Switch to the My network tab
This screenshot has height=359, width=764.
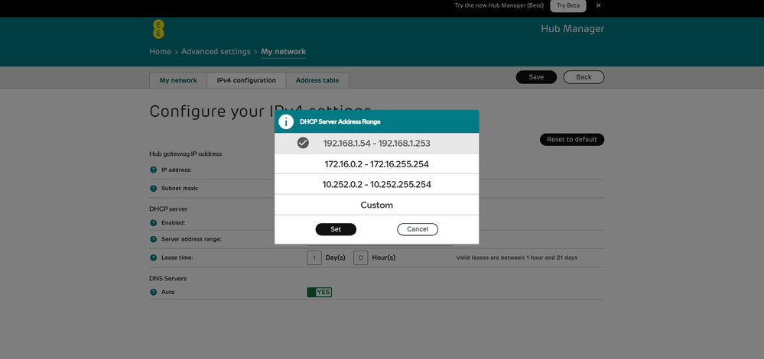tap(178, 80)
